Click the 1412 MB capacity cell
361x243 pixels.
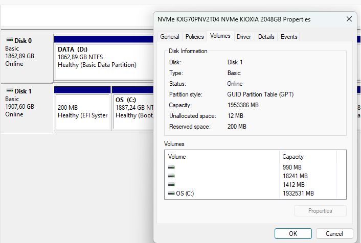294,185
